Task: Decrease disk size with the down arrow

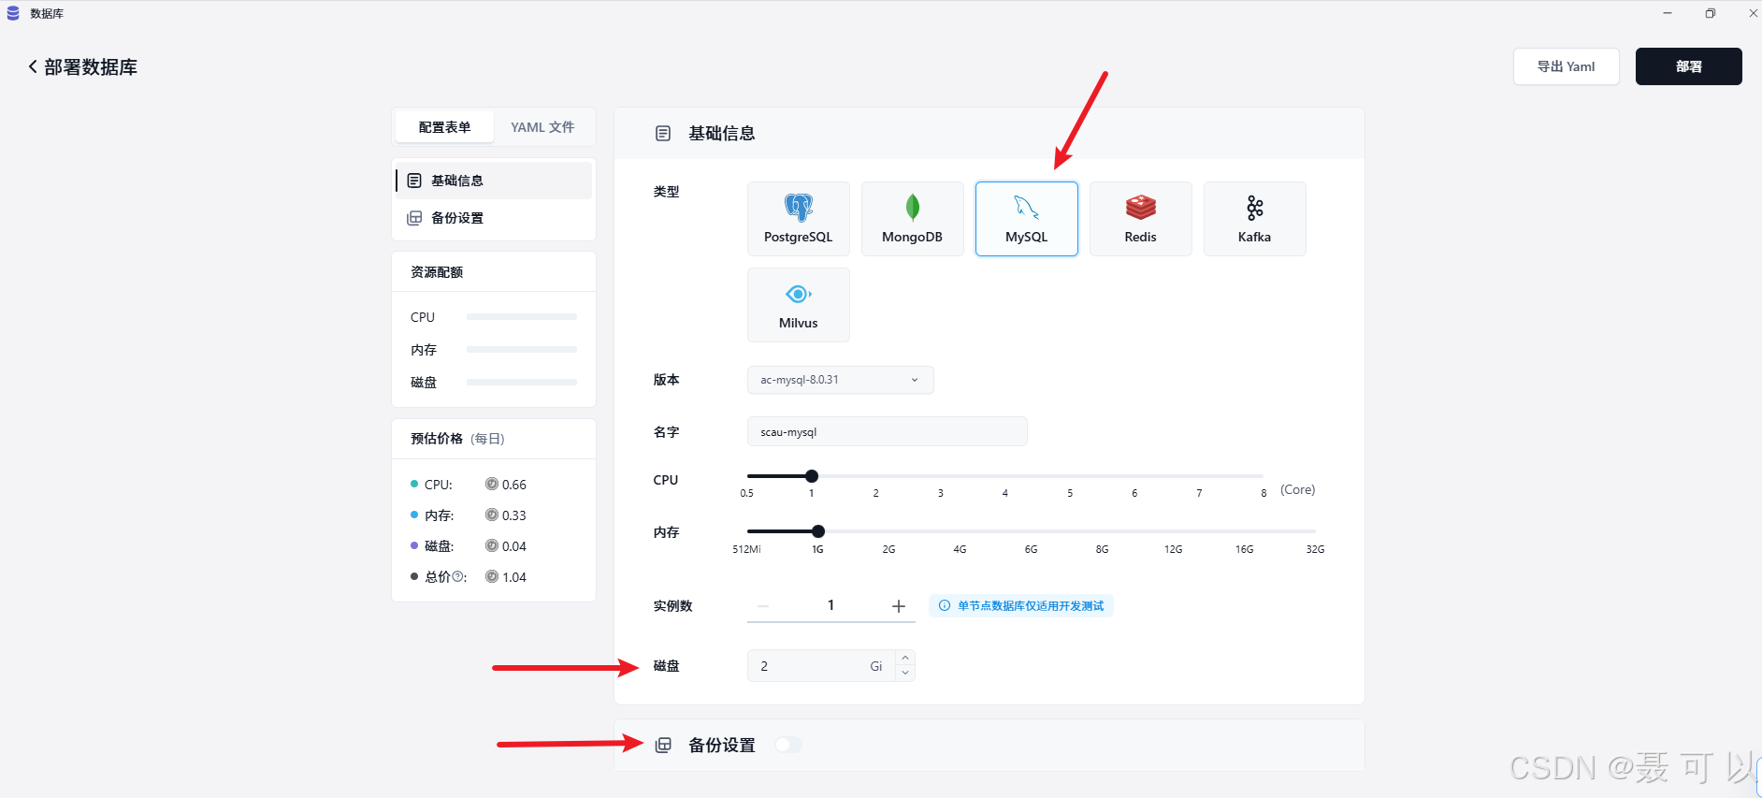Action: point(905,674)
